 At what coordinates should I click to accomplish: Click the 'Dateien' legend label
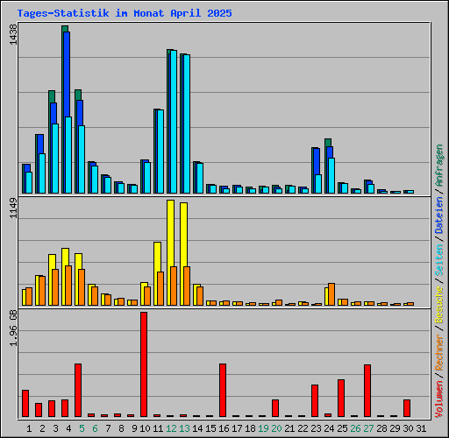(439, 215)
